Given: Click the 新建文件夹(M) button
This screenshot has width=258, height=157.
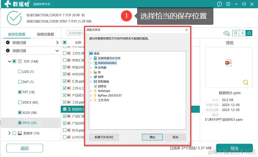Looking at the screenshot, I should click(104, 137).
